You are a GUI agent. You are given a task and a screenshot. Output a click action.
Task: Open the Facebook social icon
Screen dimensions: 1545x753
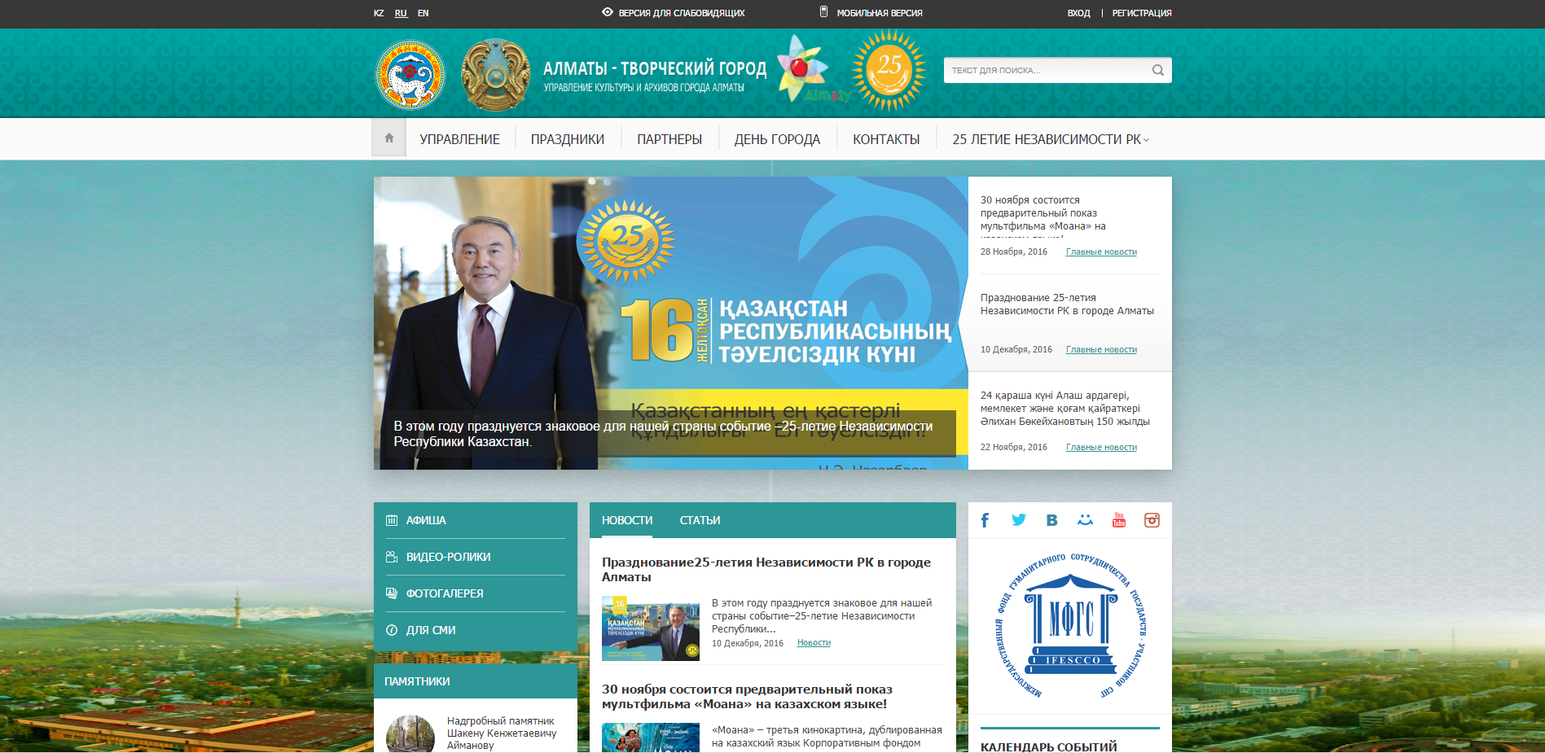point(985,520)
